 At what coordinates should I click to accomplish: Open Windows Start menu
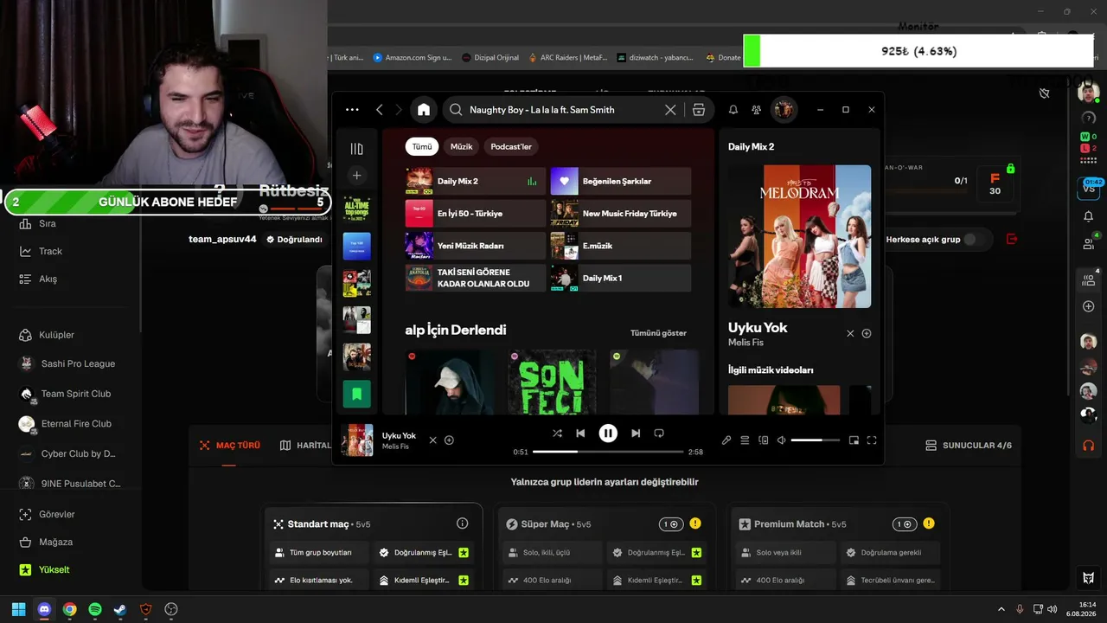tap(18, 609)
